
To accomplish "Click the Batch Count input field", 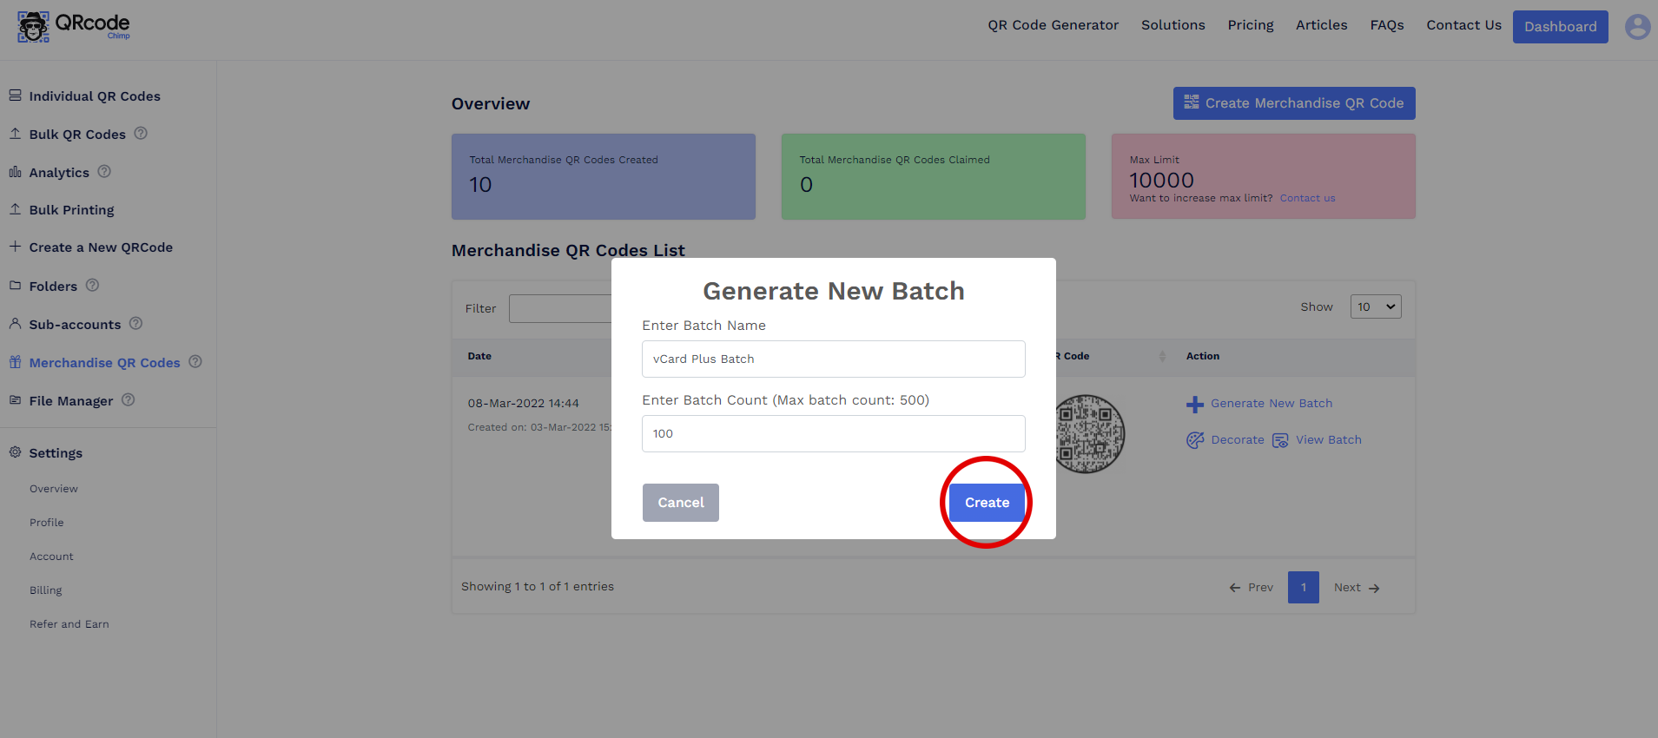I will (x=833, y=433).
